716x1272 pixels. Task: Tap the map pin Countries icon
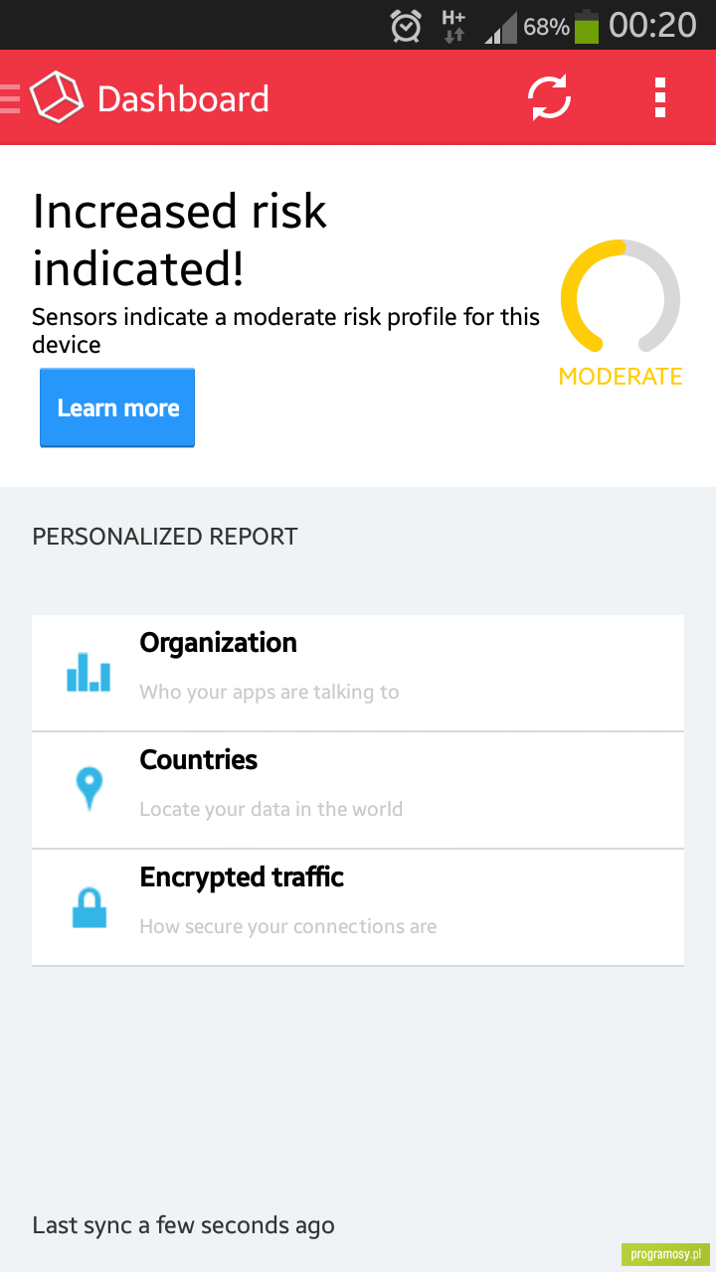pos(89,789)
